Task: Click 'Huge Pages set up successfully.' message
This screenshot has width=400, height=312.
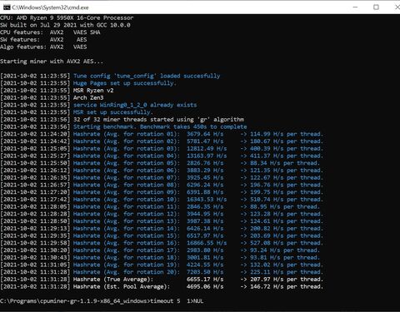Action: 125,83
